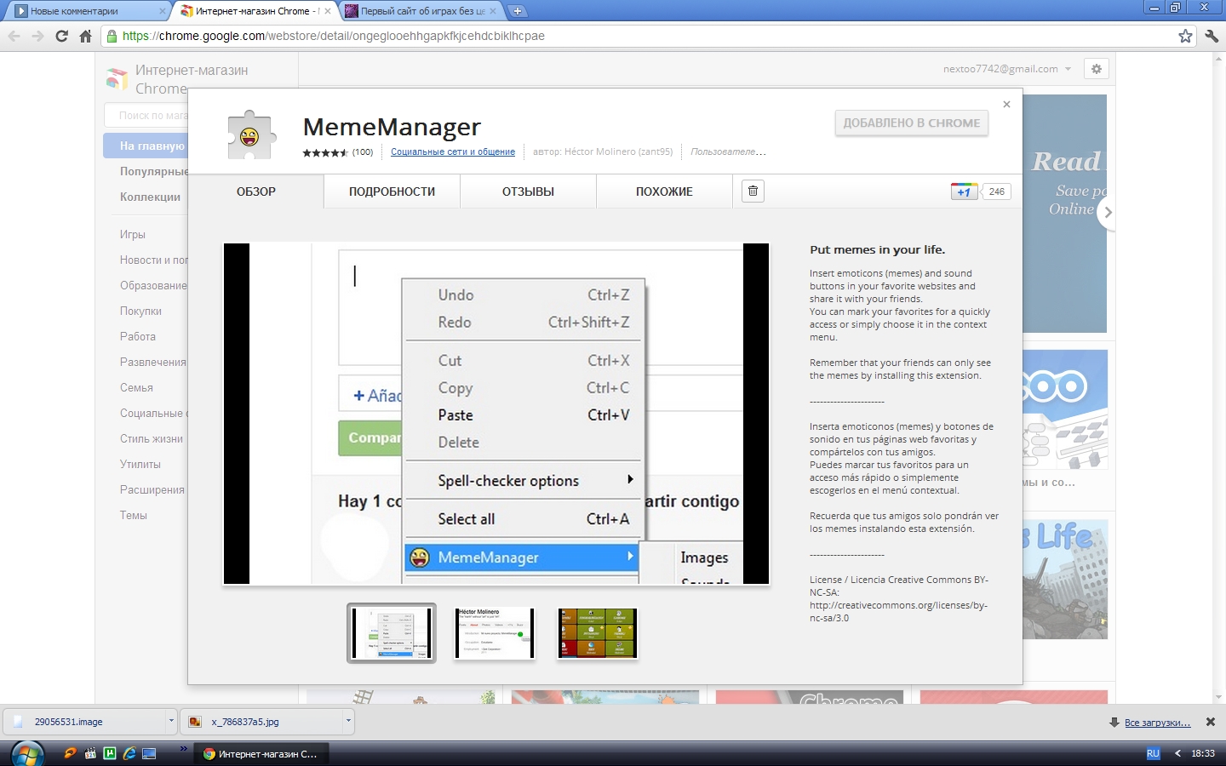Open a new browser tab
Image resolution: width=1226 pixels, height=766 pixels.
click(517, 11)
